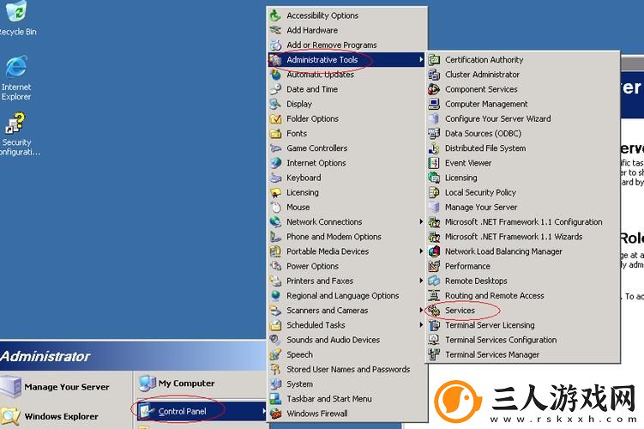
Task: Launch Configure Your Server Wizard
Action: (523, 119)
